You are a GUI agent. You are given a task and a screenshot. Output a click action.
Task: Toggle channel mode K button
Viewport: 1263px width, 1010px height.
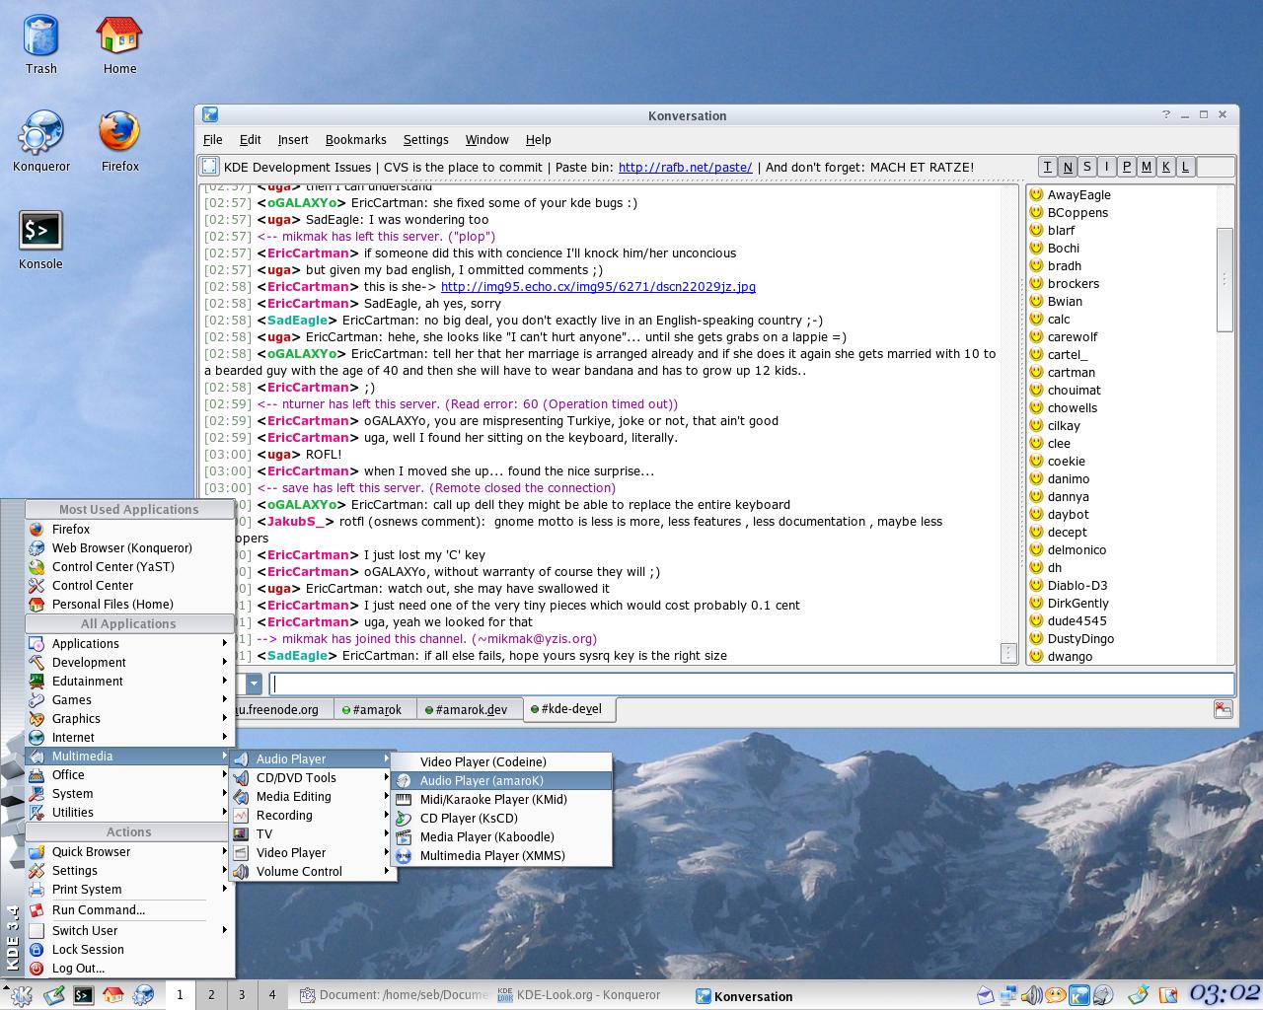pos(1166,167)
